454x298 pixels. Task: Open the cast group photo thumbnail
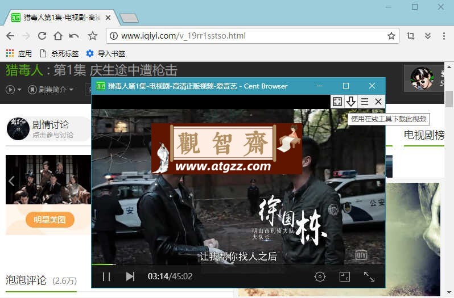pos(48,179)
